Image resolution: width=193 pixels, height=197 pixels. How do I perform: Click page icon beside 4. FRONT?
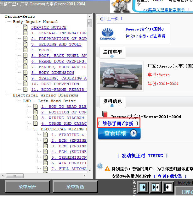pos(25,50)
